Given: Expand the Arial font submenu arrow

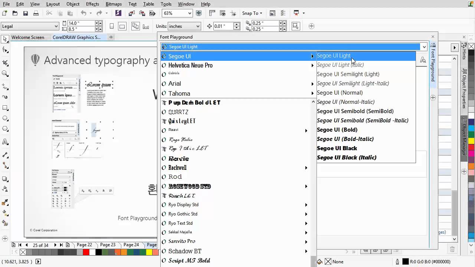Looking at the screenshot, I should [x=313, y=84].
